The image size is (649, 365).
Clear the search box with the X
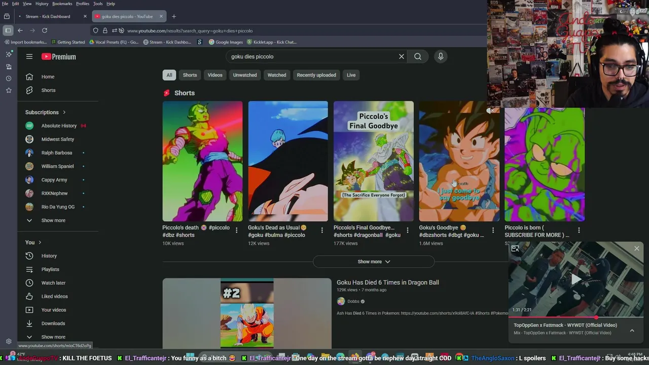pyautogui.click(x=402, y=56)
